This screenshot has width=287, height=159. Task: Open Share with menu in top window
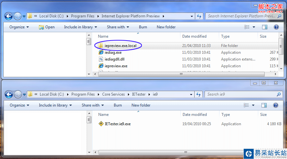click(118, 27)
